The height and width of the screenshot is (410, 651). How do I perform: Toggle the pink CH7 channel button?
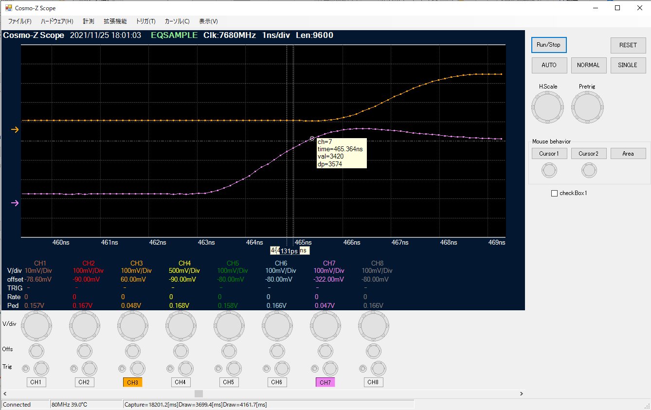coord(325,382)
